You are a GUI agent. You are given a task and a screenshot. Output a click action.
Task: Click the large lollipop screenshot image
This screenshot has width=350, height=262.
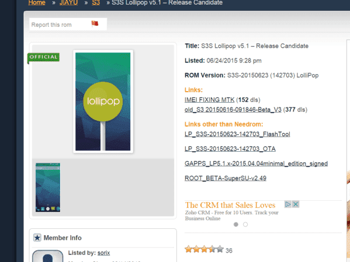click(x=103, y=102)
